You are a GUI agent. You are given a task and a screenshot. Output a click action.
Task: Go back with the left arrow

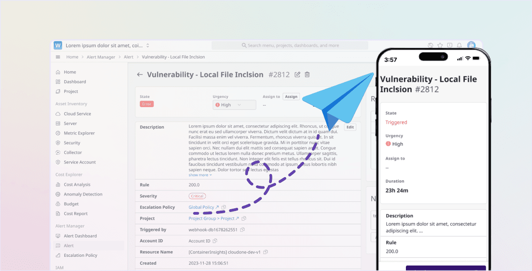pos(140,75)
